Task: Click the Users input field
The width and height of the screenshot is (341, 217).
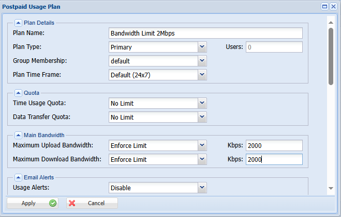Action: pyautogui.click(x=274, y=47)
